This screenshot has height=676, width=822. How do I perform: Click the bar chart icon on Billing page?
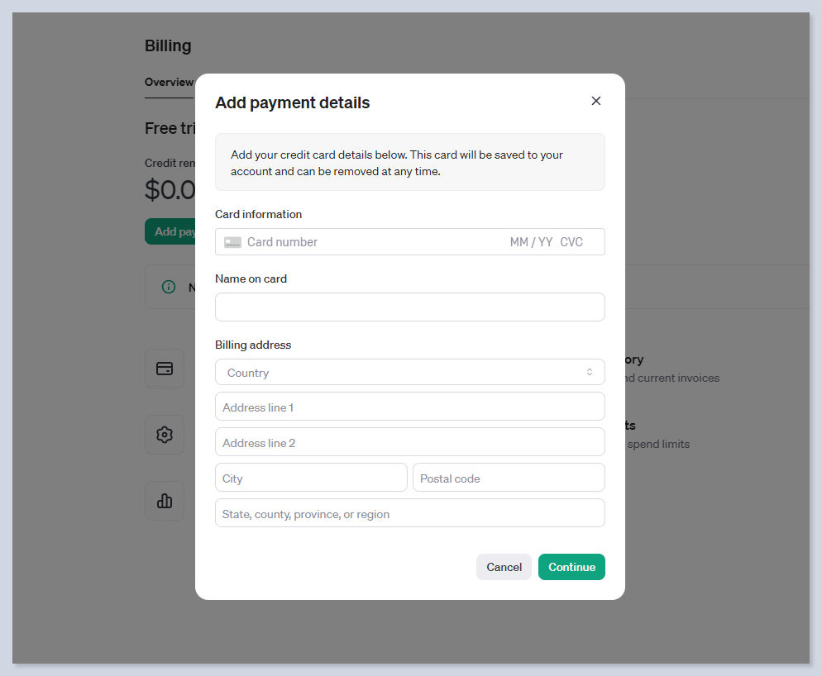pyautogui.click(x=165, y=501)
